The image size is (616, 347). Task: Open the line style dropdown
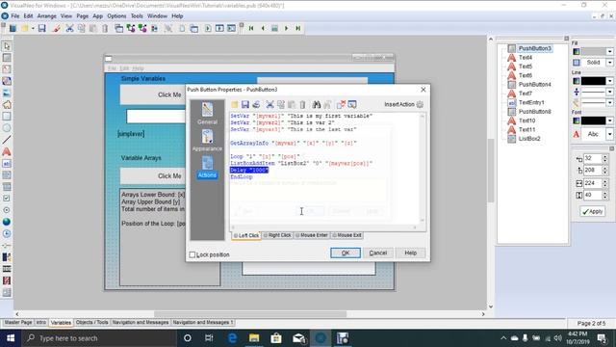pos(609,103)
